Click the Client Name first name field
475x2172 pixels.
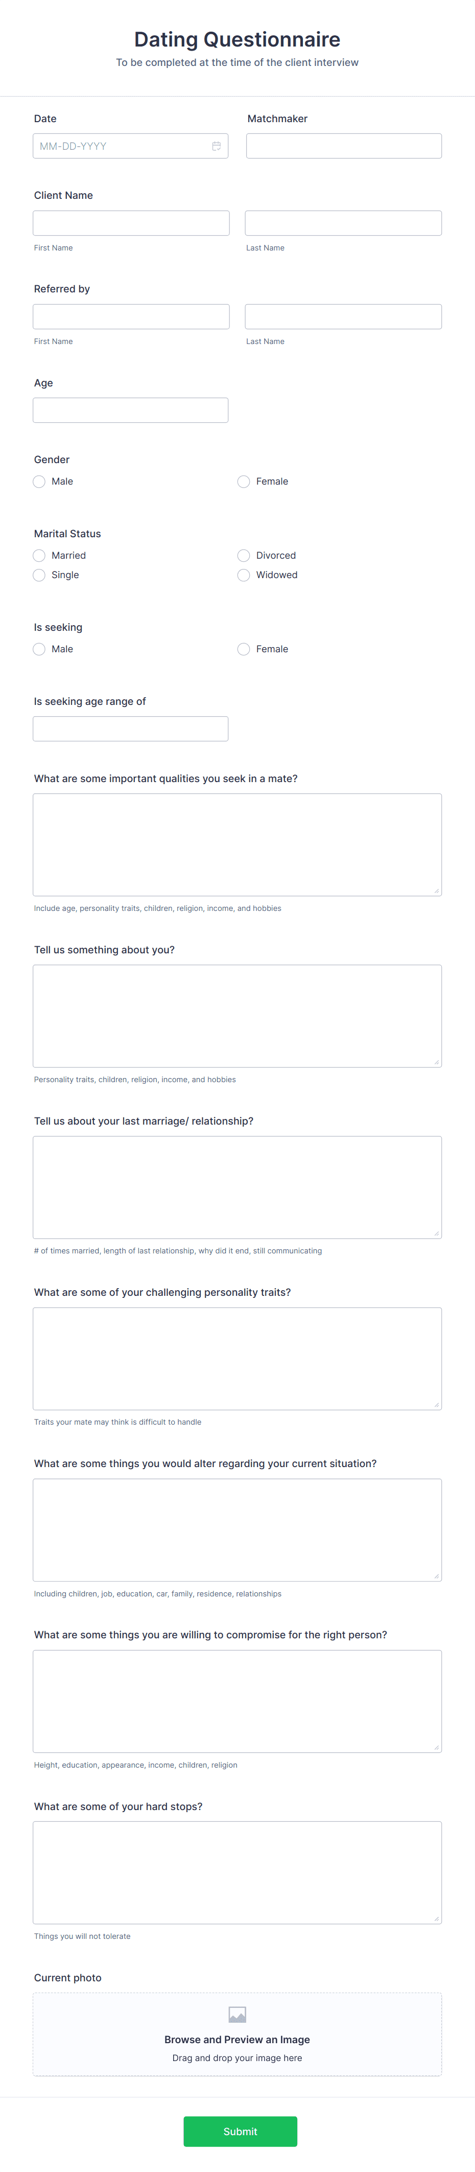[x=131, y=222]
